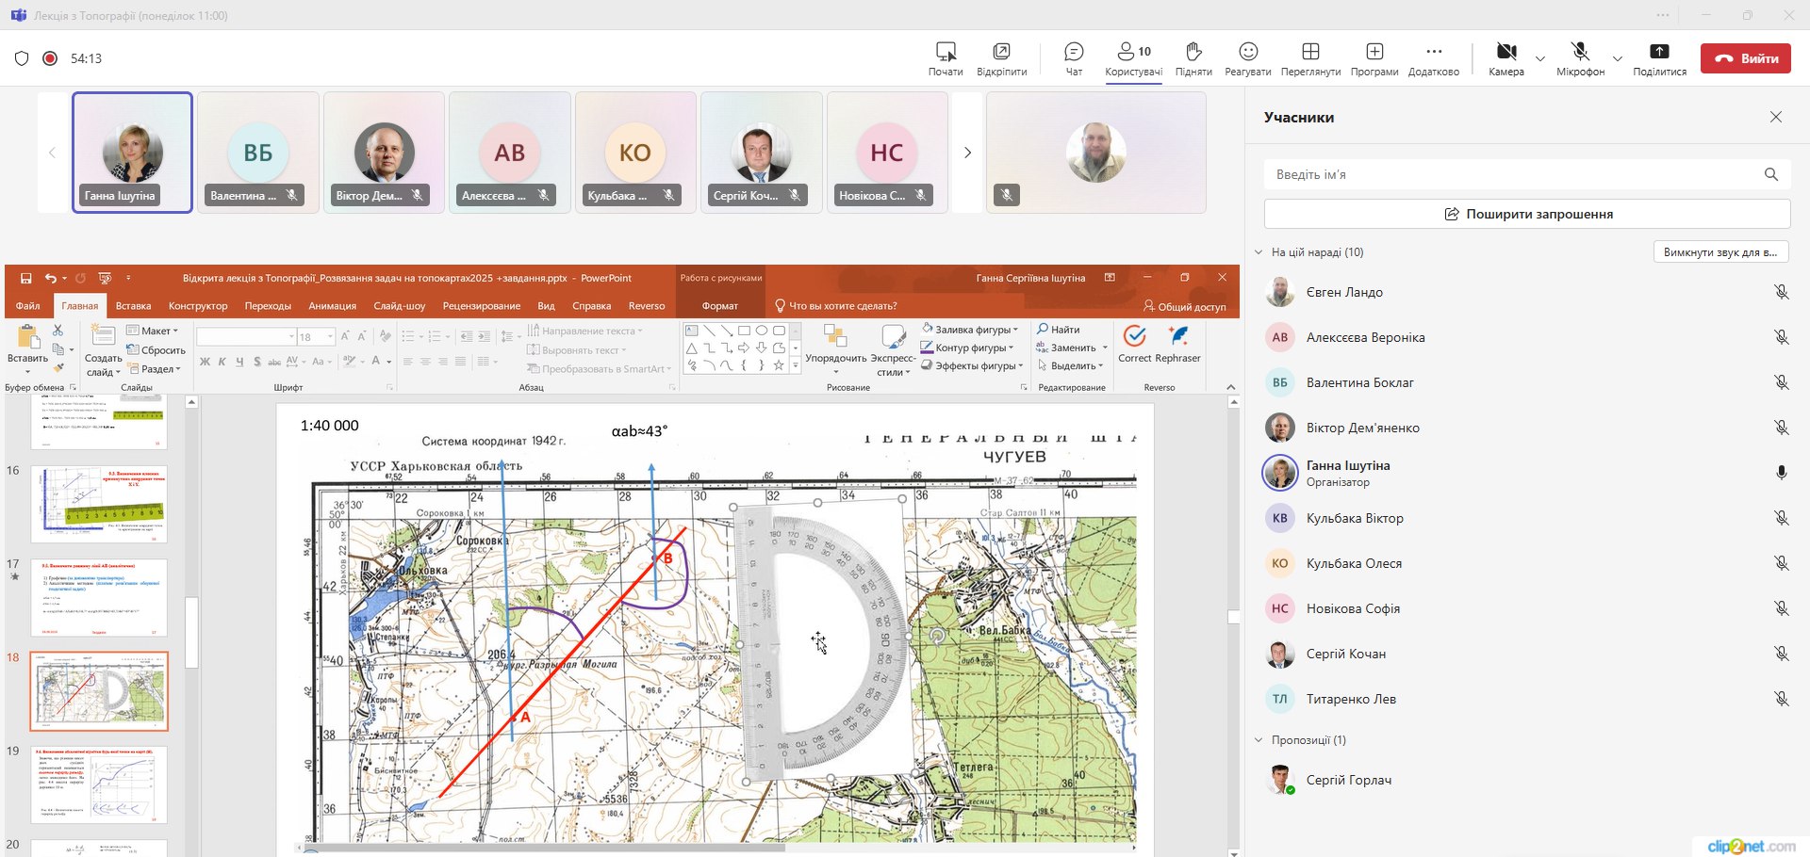
Task: Click the Share screen (Поділитися) icon
Action: 1659,52
